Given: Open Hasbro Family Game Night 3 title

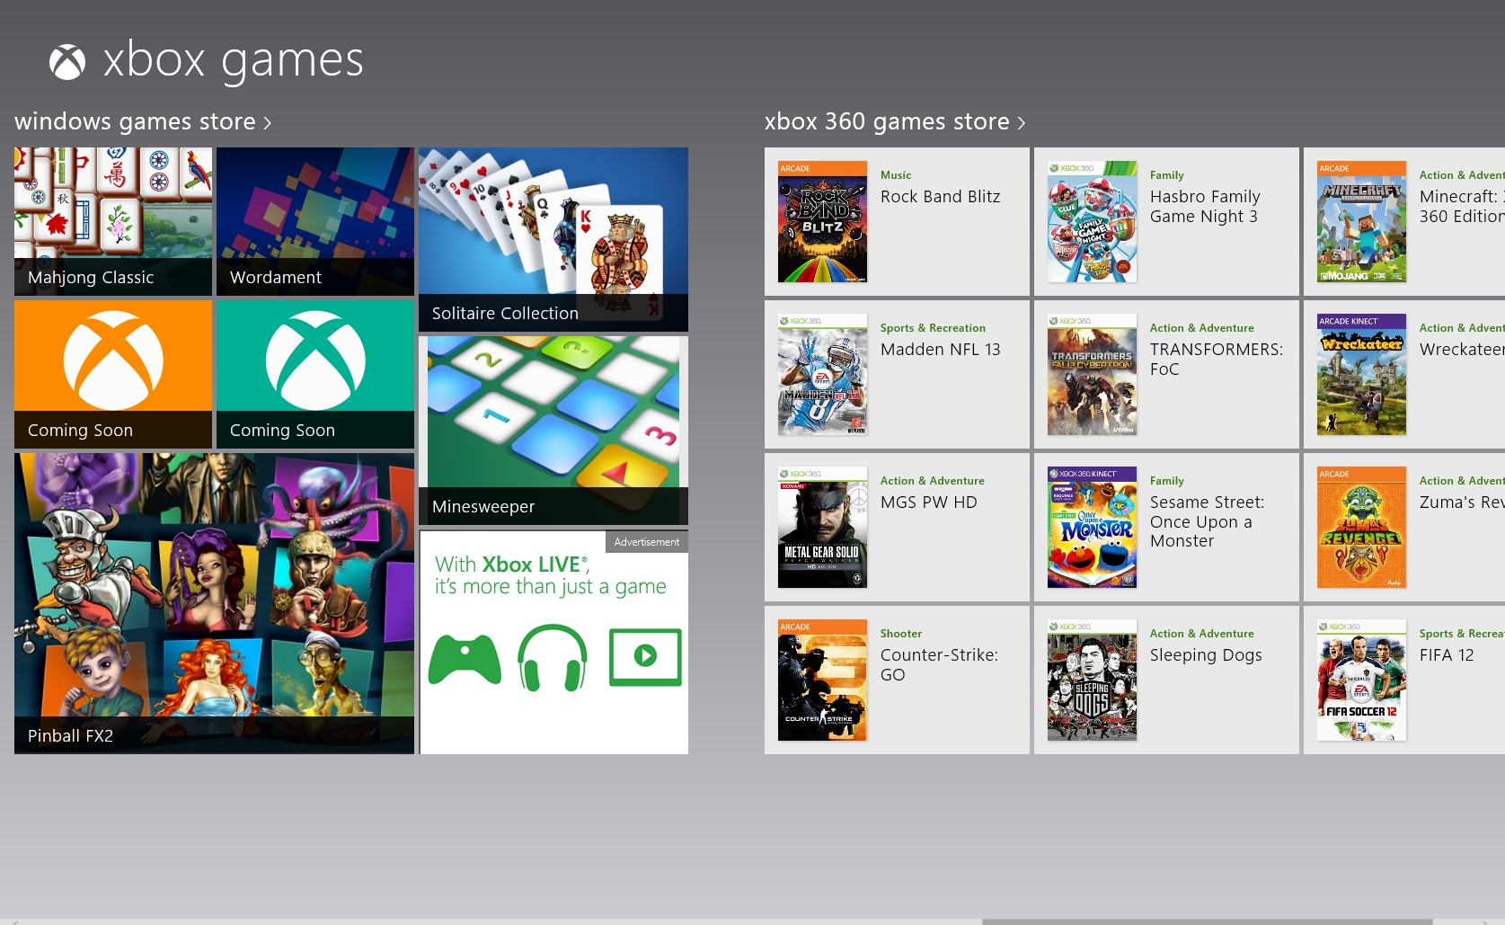Looking at the screenshot, I should tap(1205, 207).
